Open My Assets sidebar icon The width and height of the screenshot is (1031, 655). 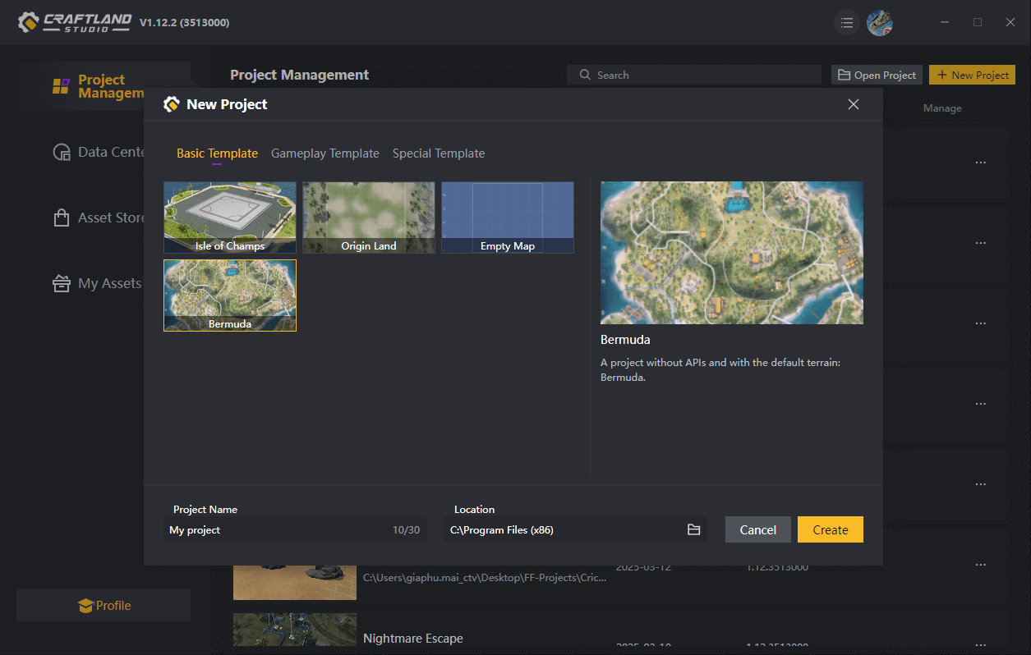click(61, 283)
